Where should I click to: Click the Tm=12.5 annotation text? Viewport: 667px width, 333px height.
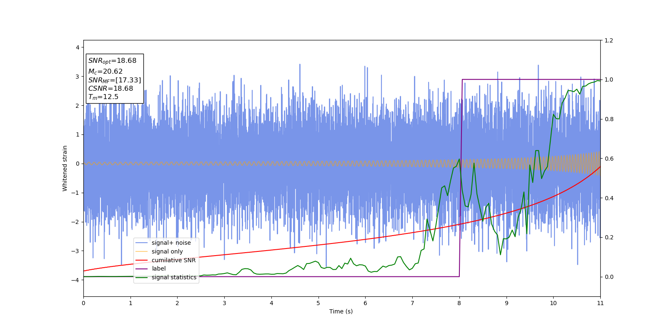tap(103, 97)
